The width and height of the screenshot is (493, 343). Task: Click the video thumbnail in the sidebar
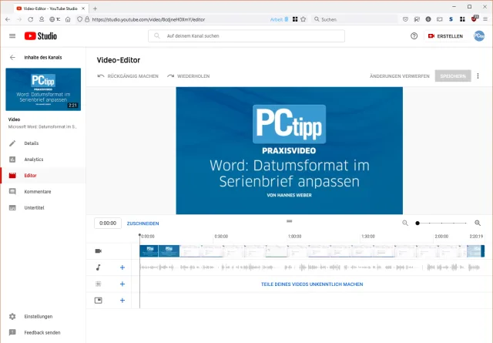click(x=42, y=89)
